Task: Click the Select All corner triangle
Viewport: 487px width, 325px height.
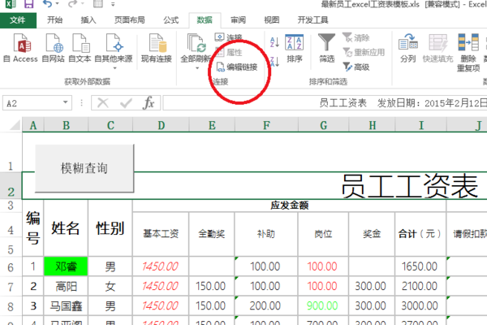Action: [15, 125]
